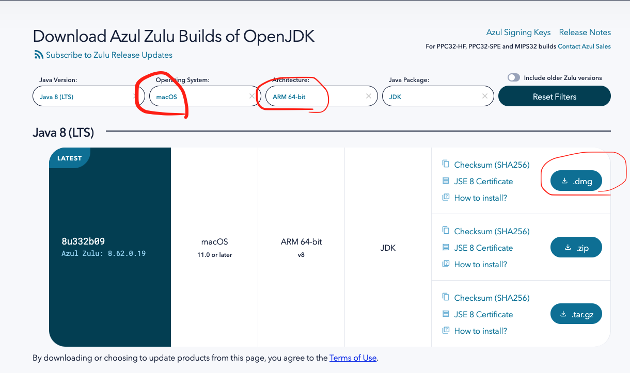Open Checksum (SHA256) link for .dmg

tap(492, 165)
